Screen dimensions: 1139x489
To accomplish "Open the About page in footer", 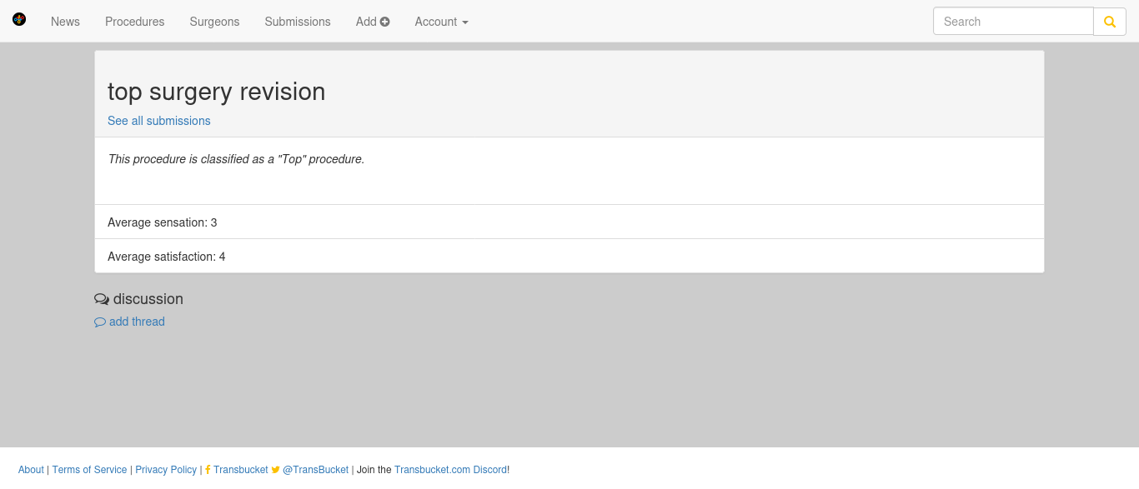I will click(x=31, y=470).
